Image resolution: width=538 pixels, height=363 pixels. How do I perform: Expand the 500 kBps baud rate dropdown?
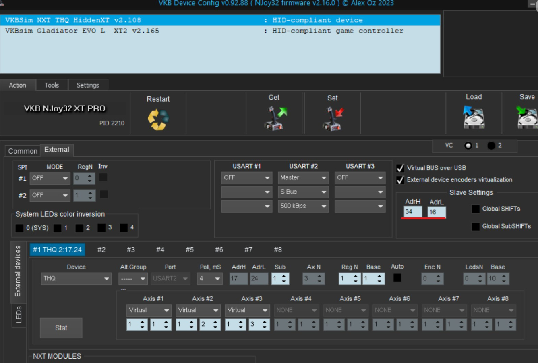pos(303,206)
